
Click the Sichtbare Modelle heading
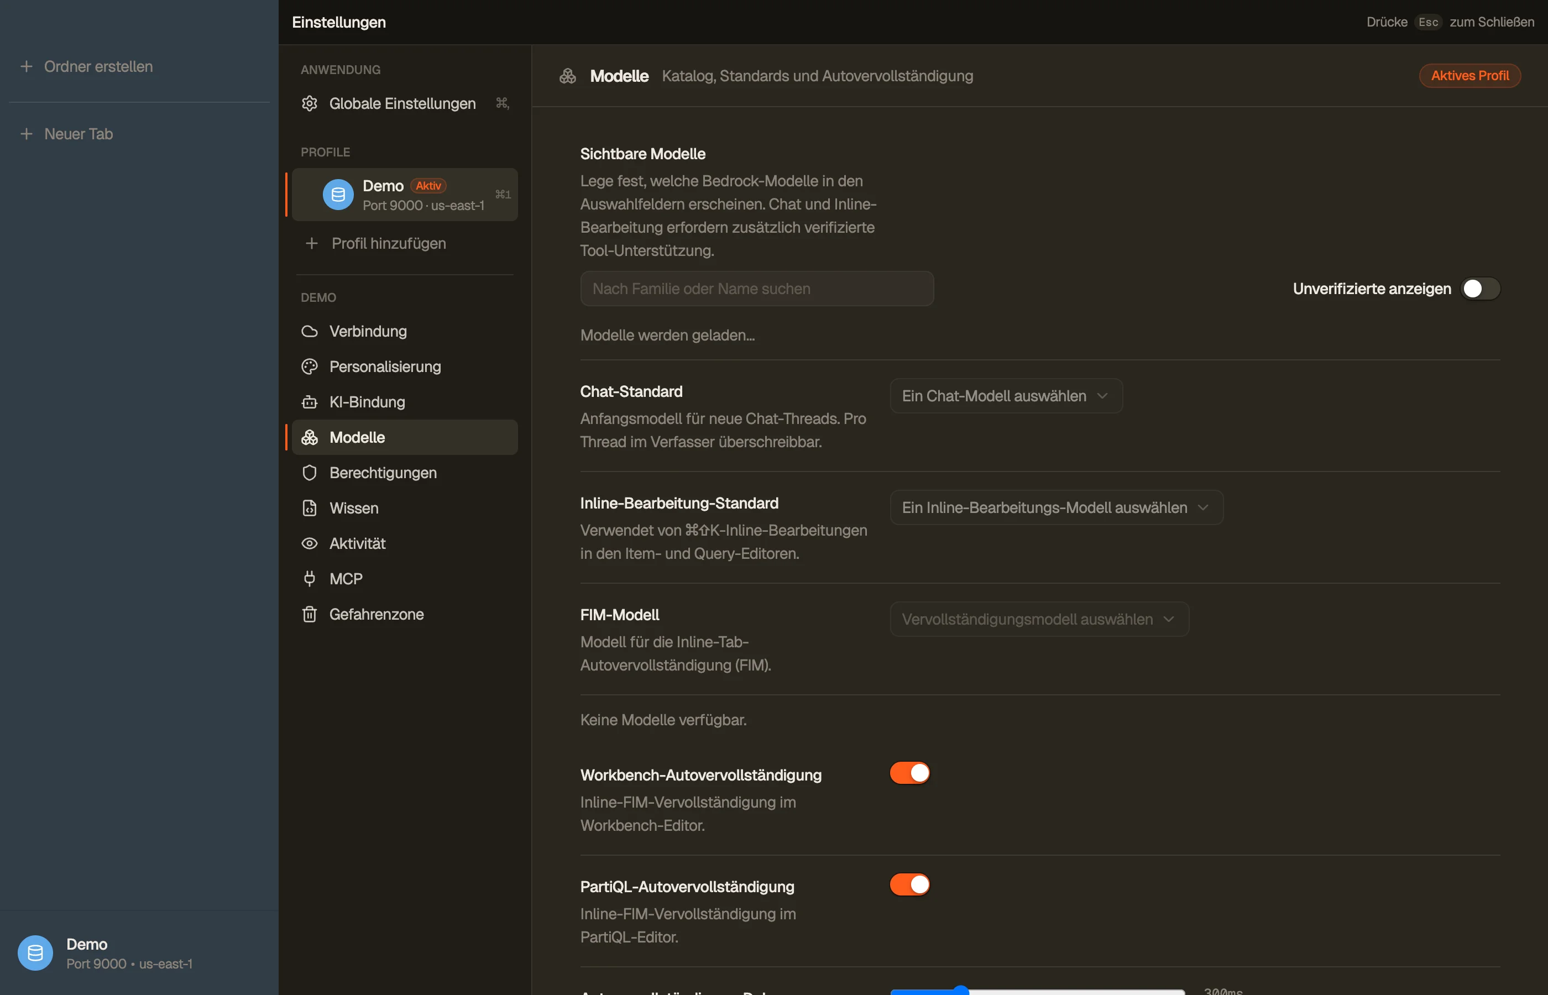[x=642, y=154]
